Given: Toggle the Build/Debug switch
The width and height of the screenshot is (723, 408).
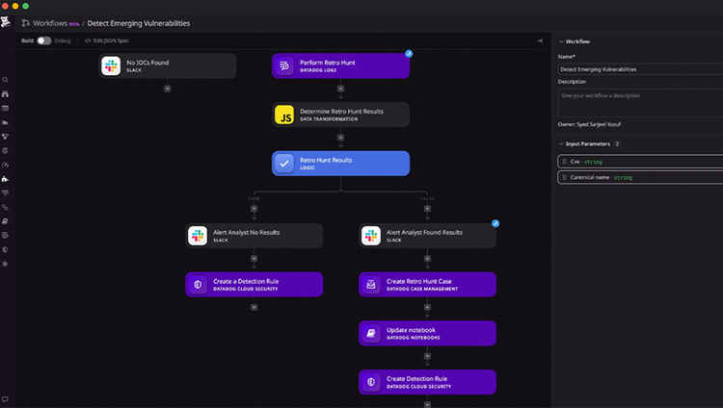Looking at the screenshot, I should tap(43, 40).
